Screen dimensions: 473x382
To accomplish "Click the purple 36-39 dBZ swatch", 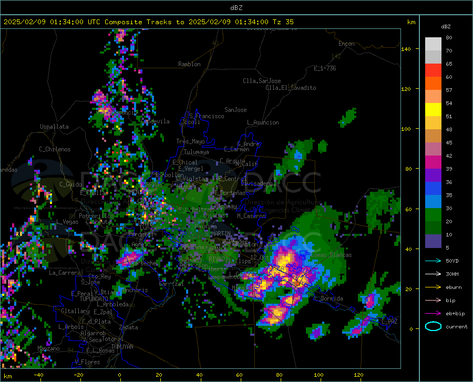I will pos(433,175).
